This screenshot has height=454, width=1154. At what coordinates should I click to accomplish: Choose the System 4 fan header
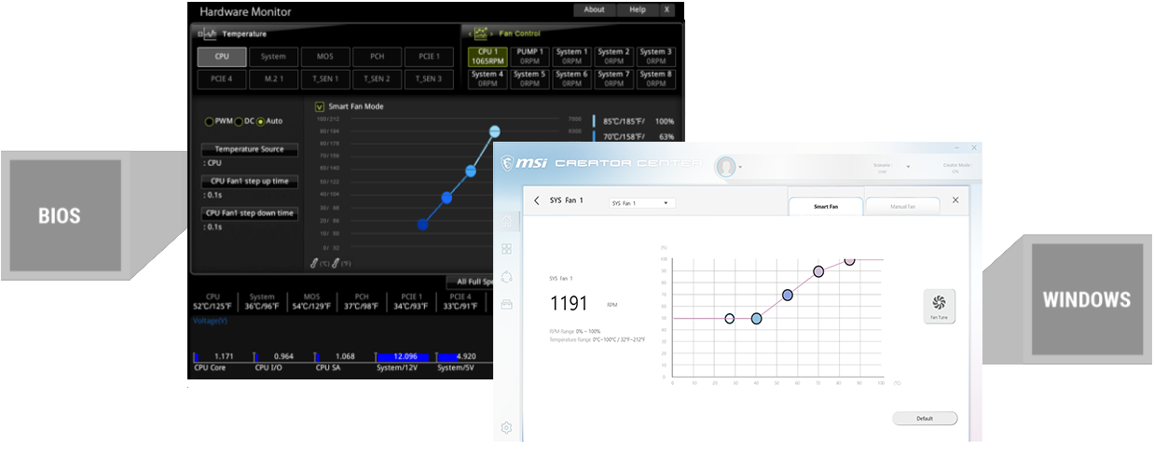tap(488, 78)
